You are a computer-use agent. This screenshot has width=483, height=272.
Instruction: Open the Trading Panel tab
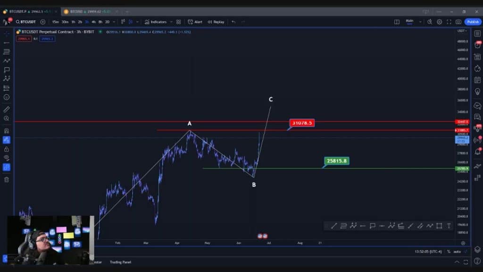click(120, 262)
